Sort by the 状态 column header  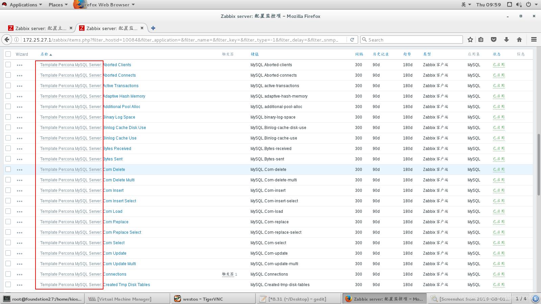pyautogui.click(x=496, y=54)
